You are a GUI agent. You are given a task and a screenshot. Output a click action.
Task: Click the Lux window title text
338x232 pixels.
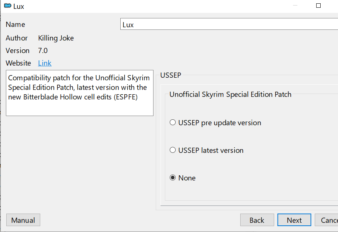pos(19,6)
